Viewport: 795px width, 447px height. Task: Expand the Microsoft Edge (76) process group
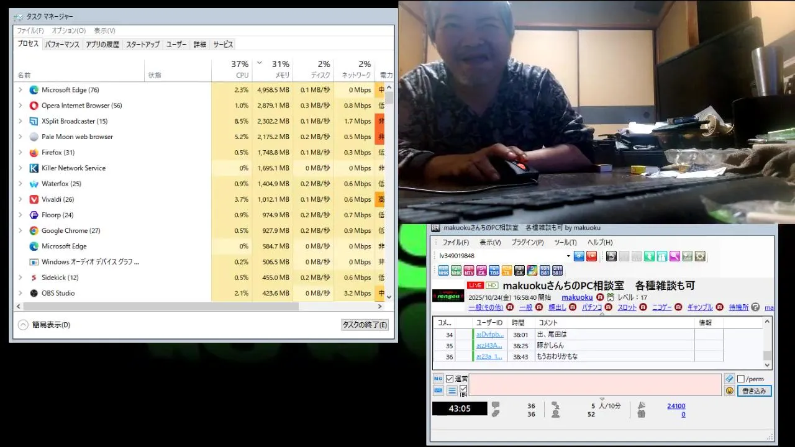(x=20, y=90)
